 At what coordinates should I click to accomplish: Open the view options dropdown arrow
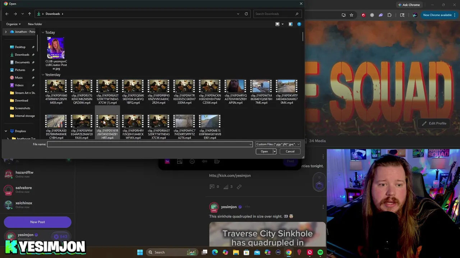(282, 24)
